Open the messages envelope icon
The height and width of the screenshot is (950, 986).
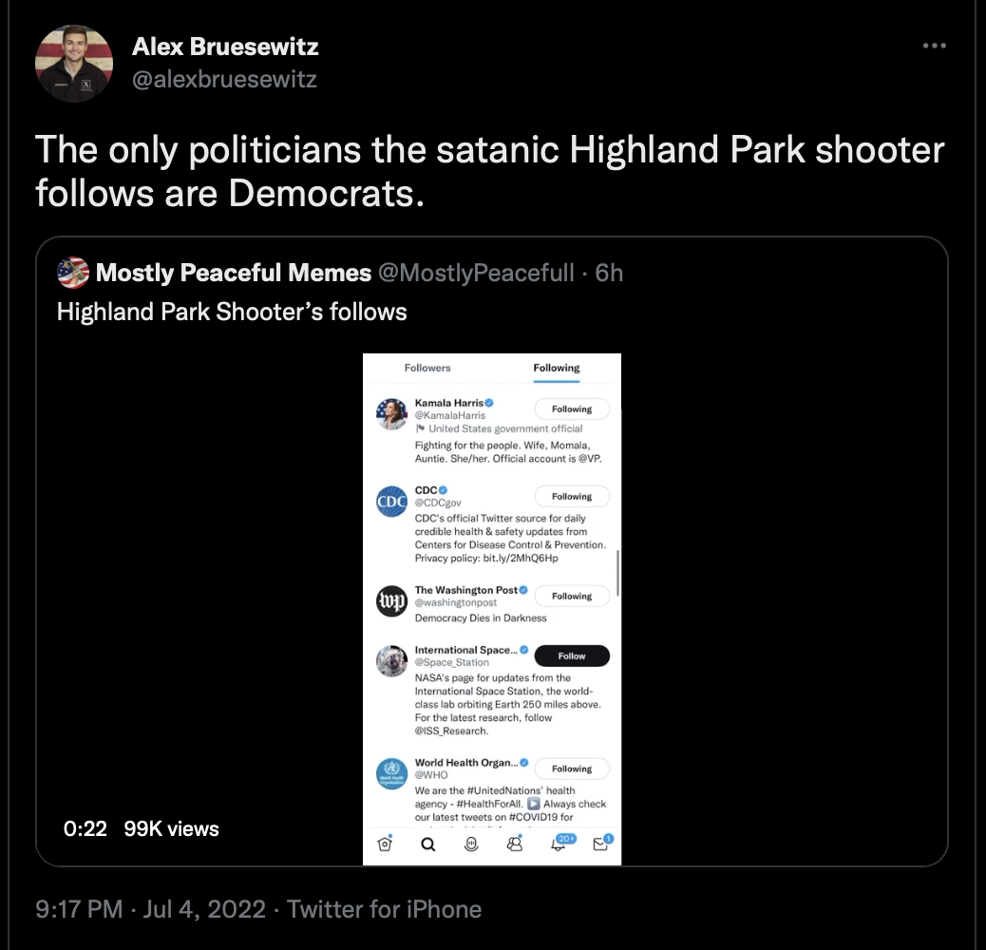tap(602, 843)
